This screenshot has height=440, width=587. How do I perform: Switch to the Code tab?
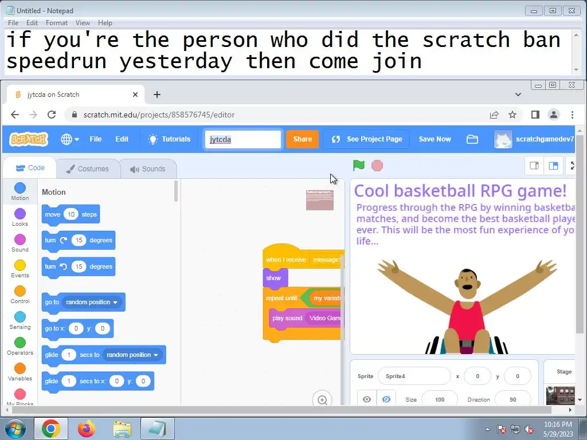coord(30,168)
